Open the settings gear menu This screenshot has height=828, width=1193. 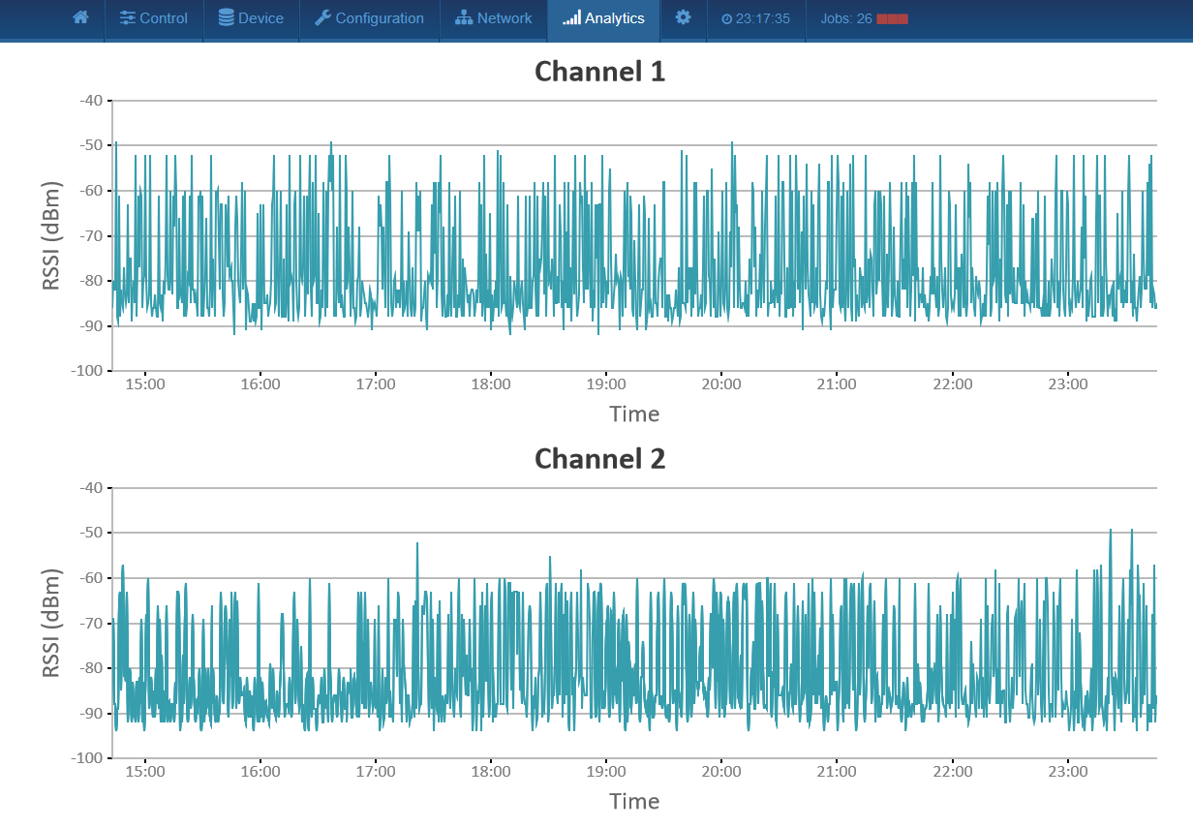tap(684, 18)
